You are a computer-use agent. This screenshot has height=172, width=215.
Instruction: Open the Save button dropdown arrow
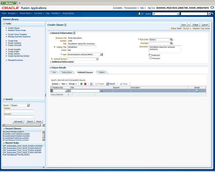point(189,25)
